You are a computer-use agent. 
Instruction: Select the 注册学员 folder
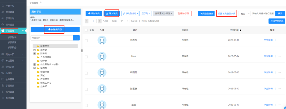[44, 79]
